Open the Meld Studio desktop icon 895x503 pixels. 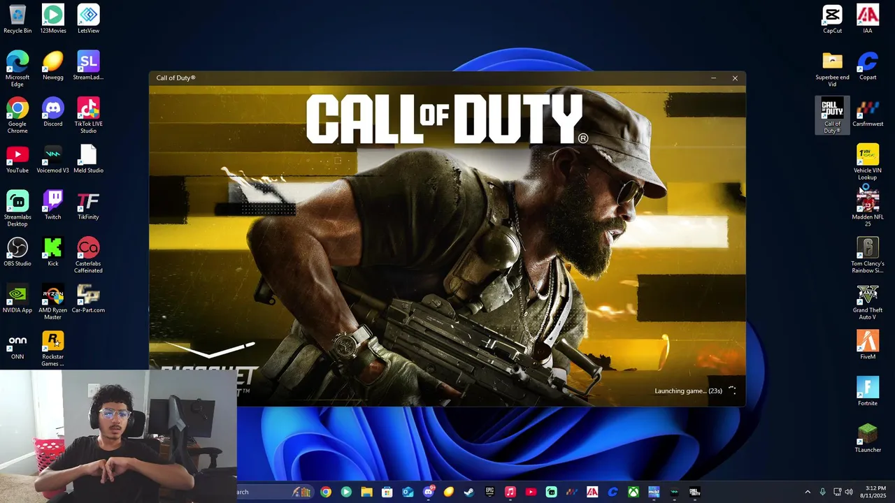[x=88, y=159]
